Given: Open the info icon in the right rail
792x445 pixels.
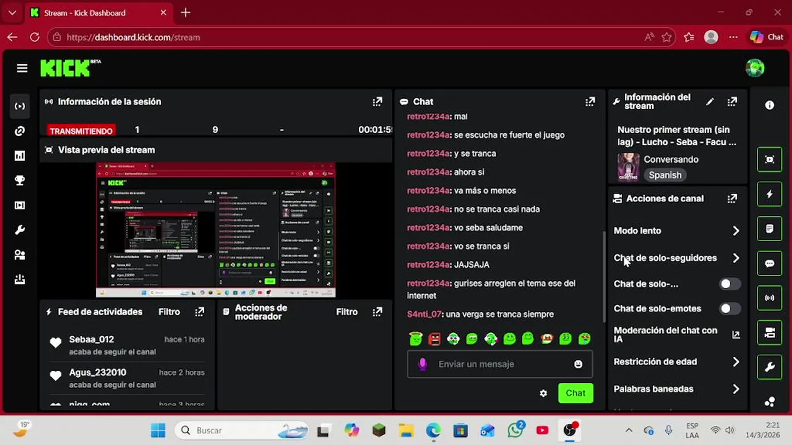Looking at the screenshot, I should pyautogui.click(x=770, y=105).
